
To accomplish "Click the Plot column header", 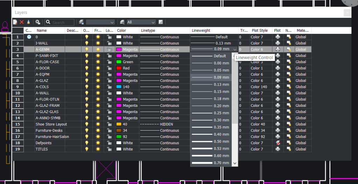I will (278, 30).
